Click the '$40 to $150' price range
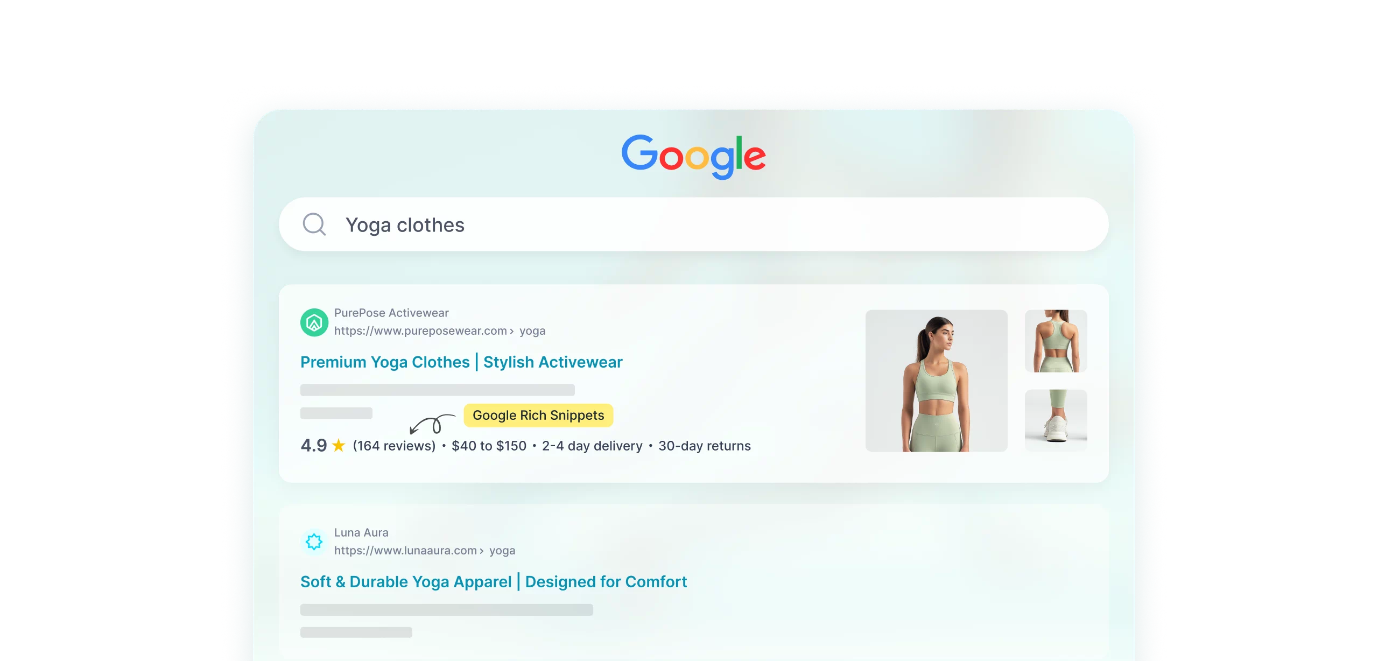Screen dimensions: 1378x661 (x=489, y=446)
